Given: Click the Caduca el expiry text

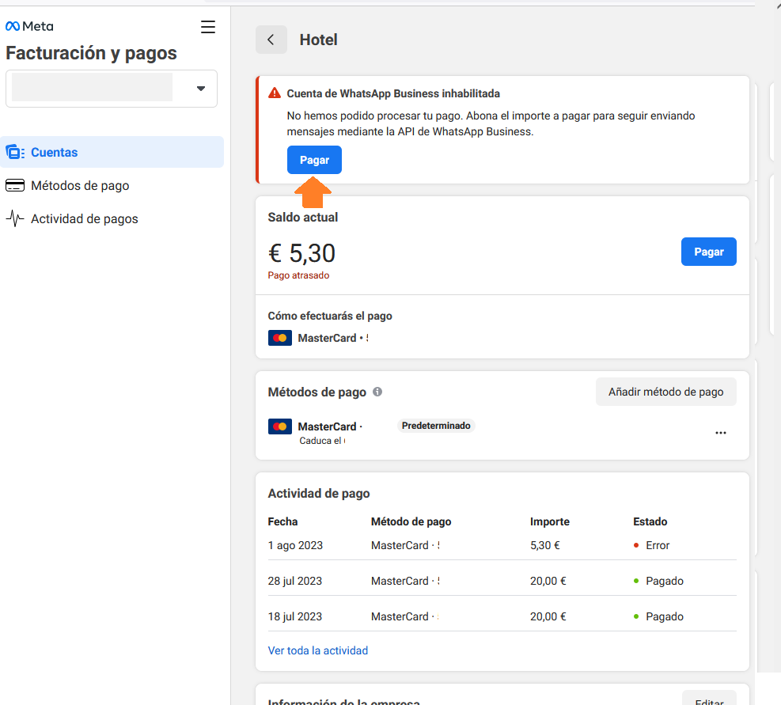Looking at the screenshot, I should (322, 441).
